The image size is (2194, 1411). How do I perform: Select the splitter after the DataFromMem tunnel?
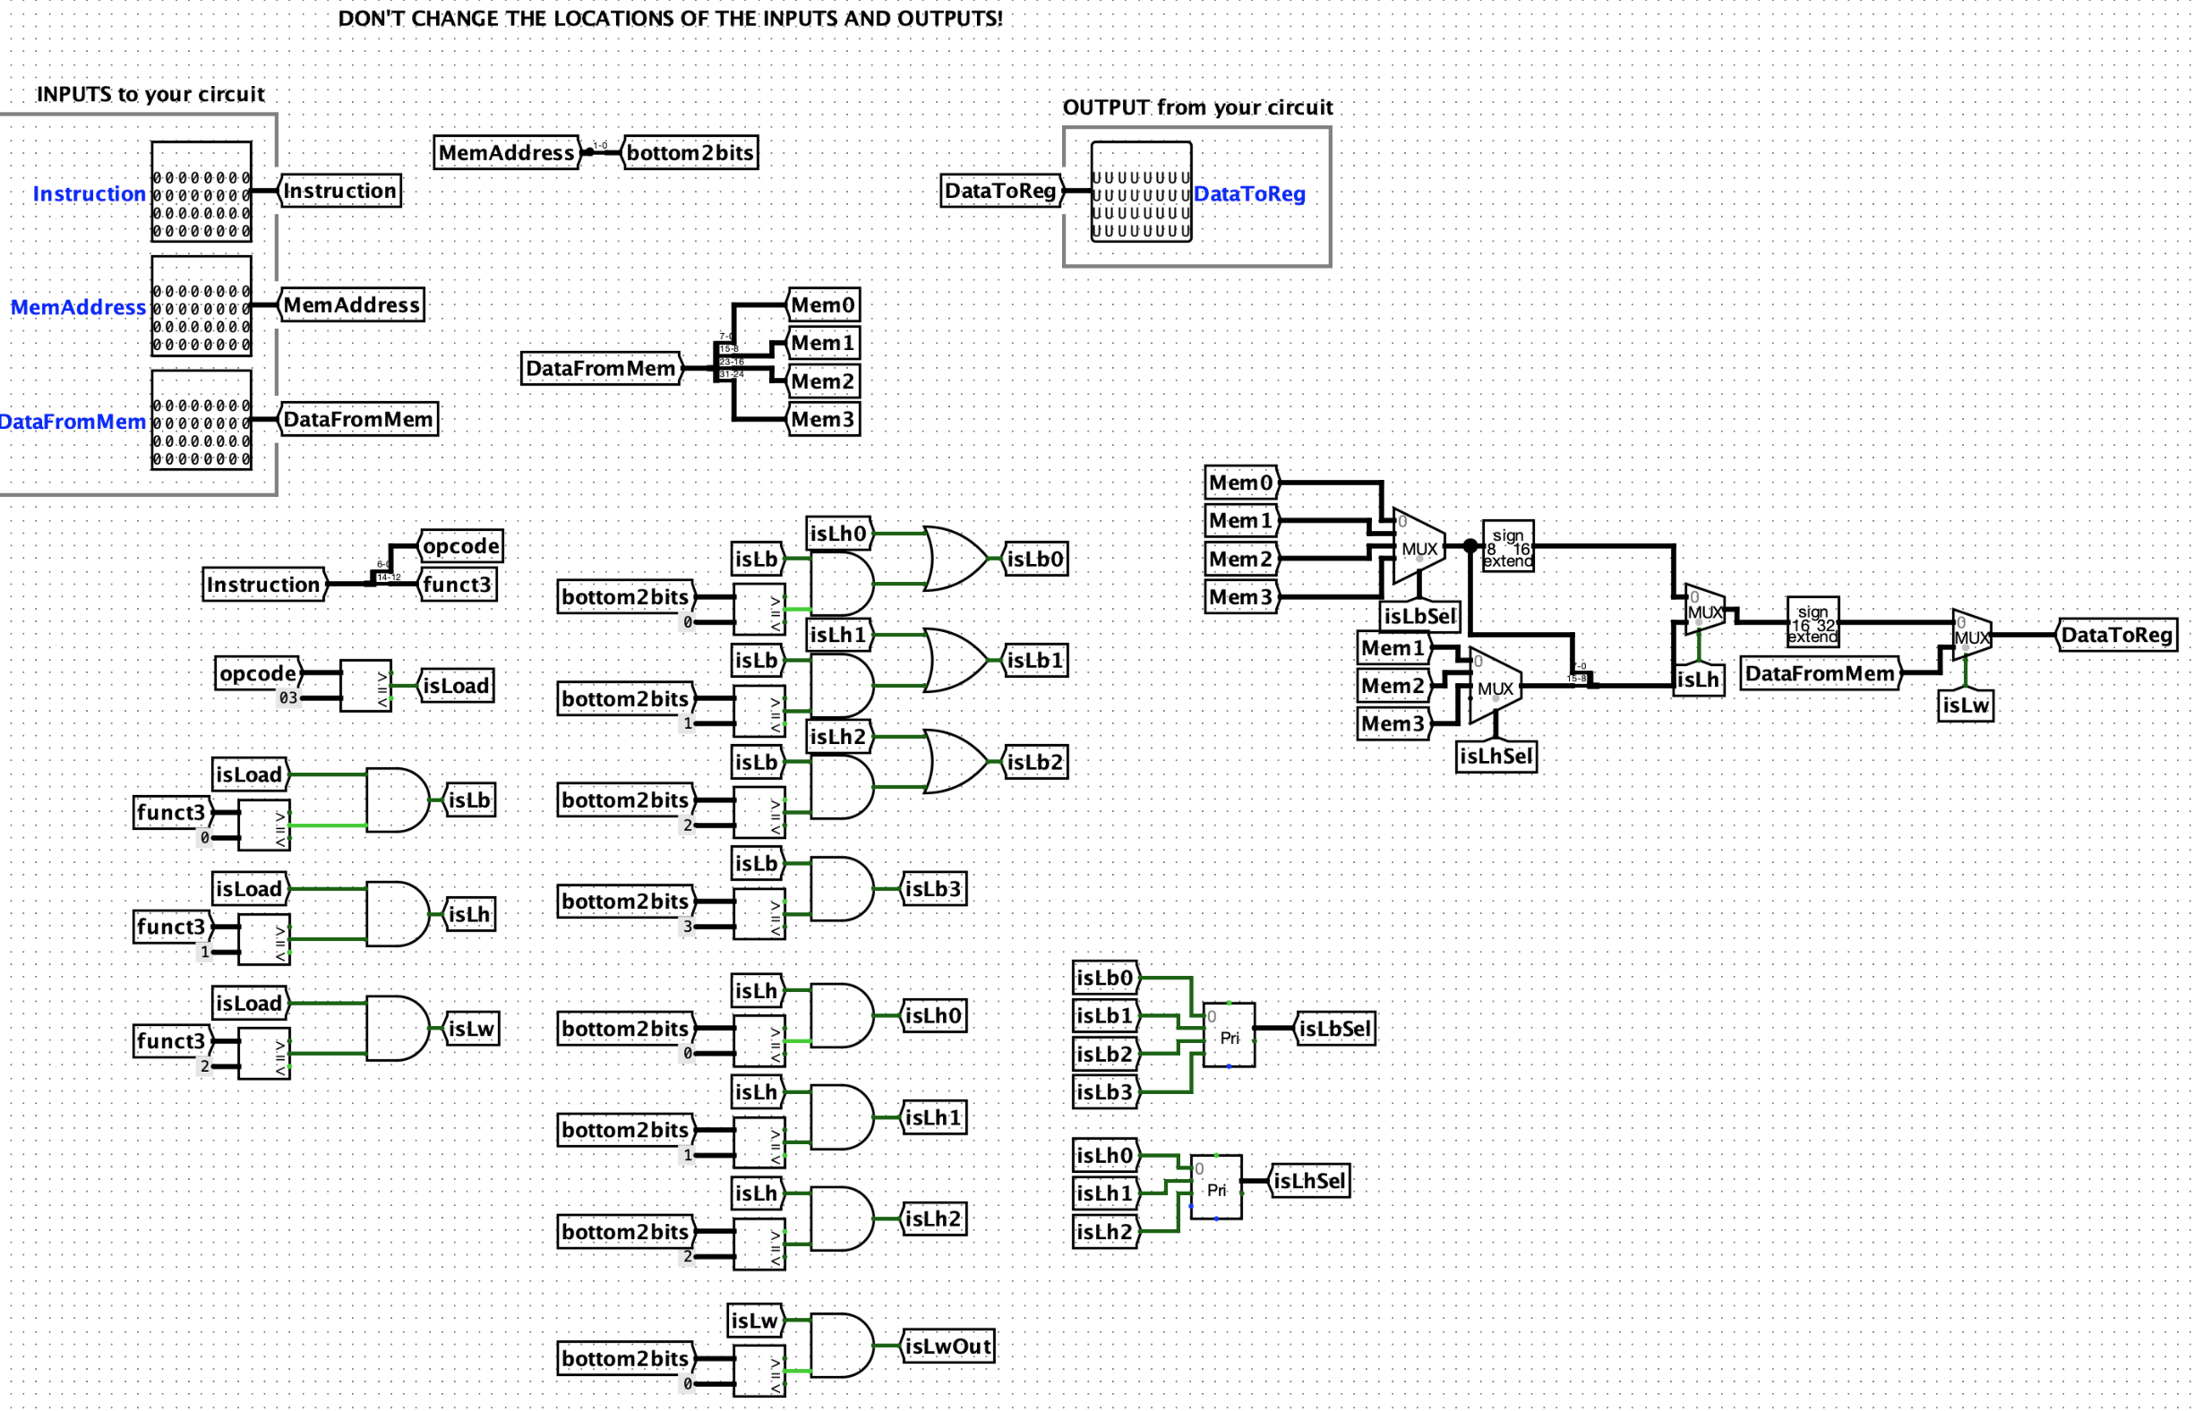[717, 362]
